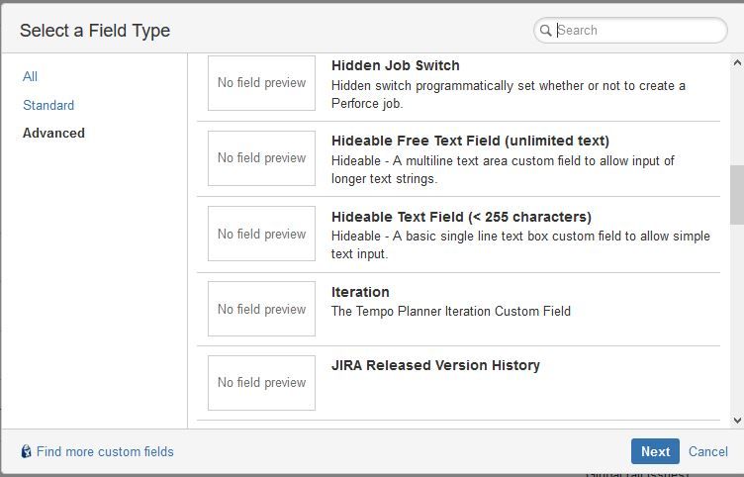Image resolution: width=744 pixels, height=477 pixels.
Task: Cancel the field type dialog
Action: pos(707,451)
